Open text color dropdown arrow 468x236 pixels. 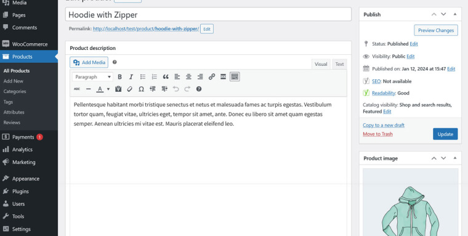(x=108, y=89)
